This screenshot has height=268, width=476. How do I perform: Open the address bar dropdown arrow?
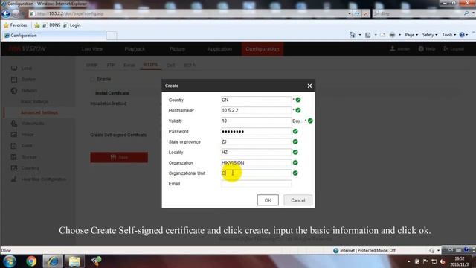click(350, 13)
